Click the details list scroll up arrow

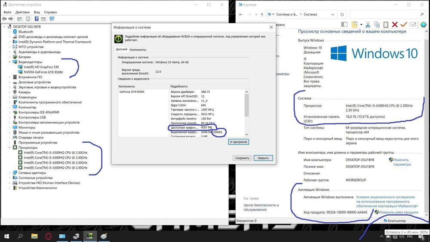pos(246,92)
